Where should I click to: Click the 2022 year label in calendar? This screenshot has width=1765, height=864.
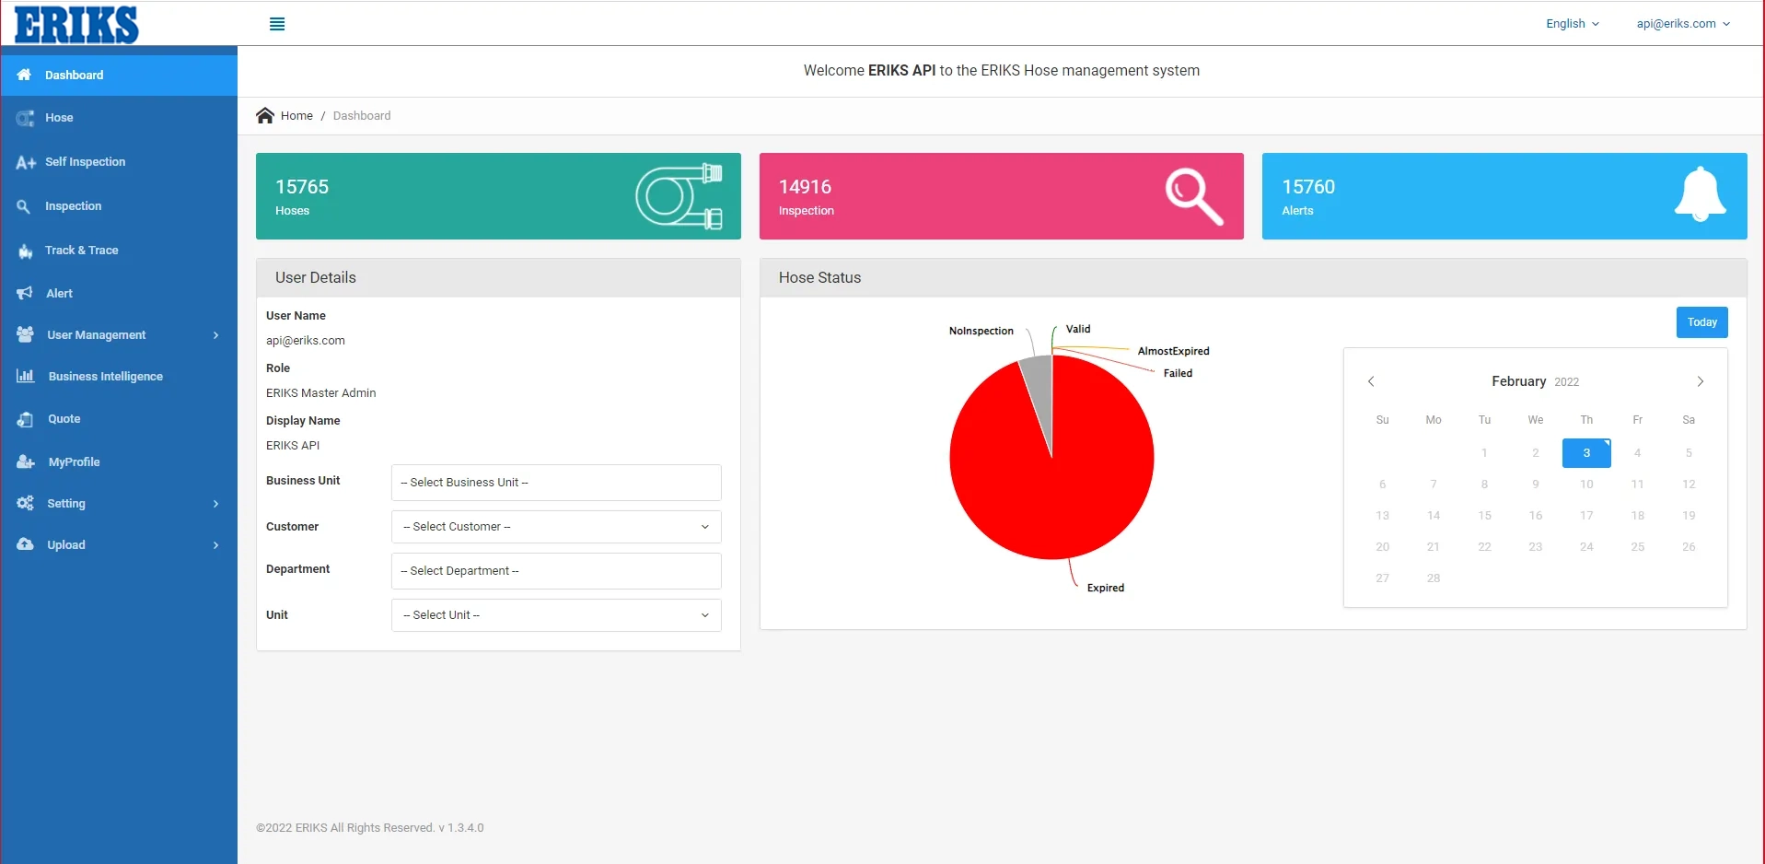click(x=1567, y=382)
